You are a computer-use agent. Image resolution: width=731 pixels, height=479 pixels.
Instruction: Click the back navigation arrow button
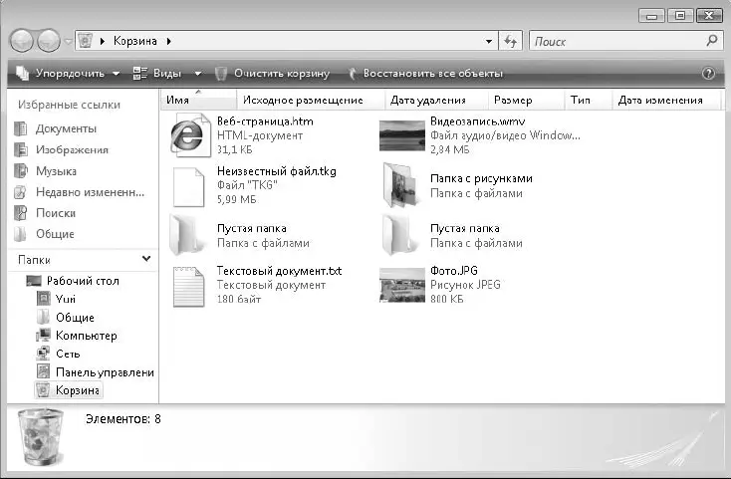[22, 41]
